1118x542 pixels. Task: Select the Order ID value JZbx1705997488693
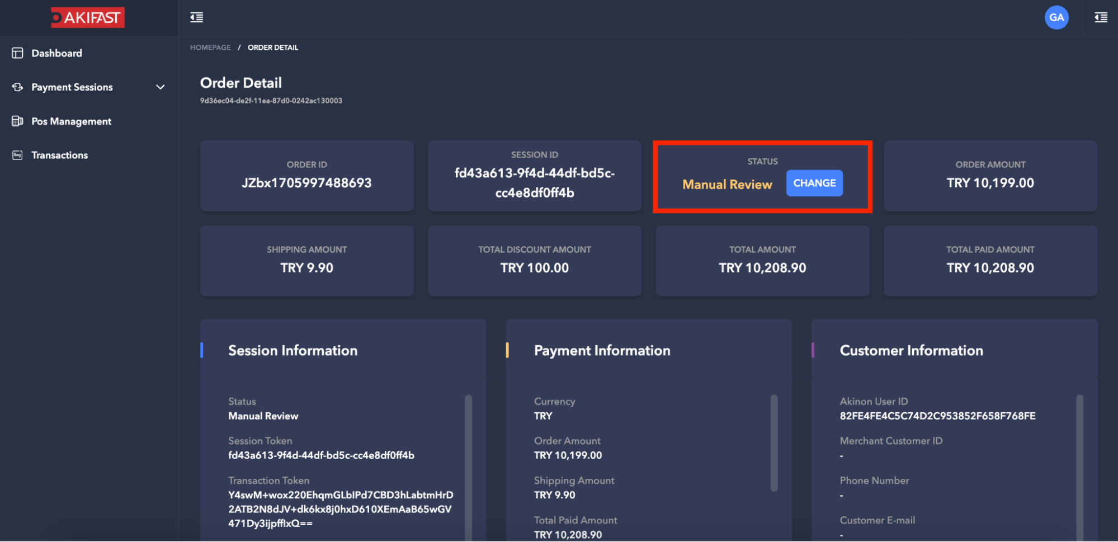pos(306,183)
